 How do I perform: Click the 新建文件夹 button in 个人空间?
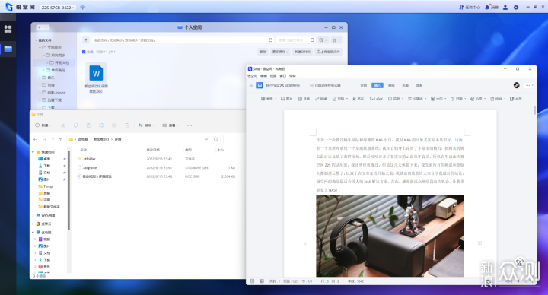pyautogui.click(x=302, y=52)
